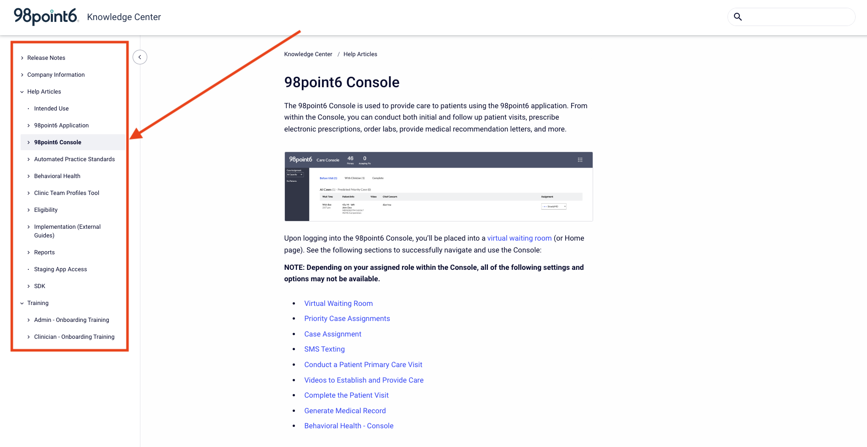Open Conduct a Patient Primary Care Visit
867x447 pixels.
(x=363, y=365)
